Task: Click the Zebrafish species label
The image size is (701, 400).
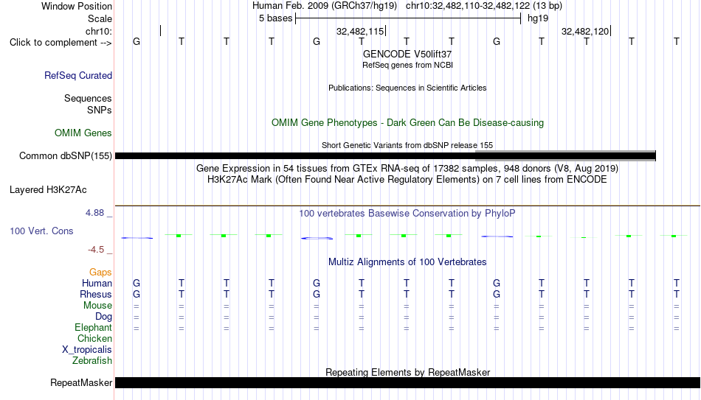Action: pos(92,361)
